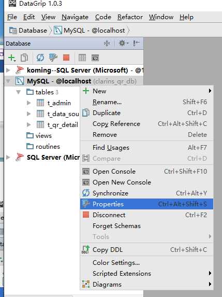Select Rename... from the context menu

pyautogui.click(x=146, y=102)
